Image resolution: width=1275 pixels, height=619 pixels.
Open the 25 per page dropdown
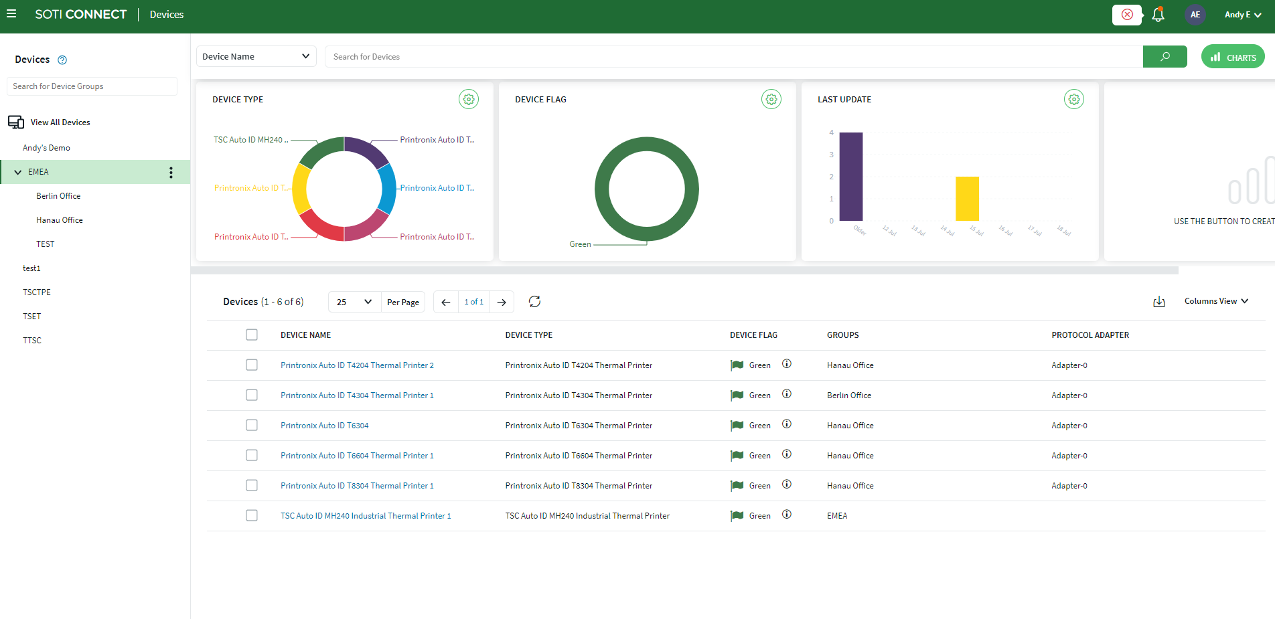point(354,302)
